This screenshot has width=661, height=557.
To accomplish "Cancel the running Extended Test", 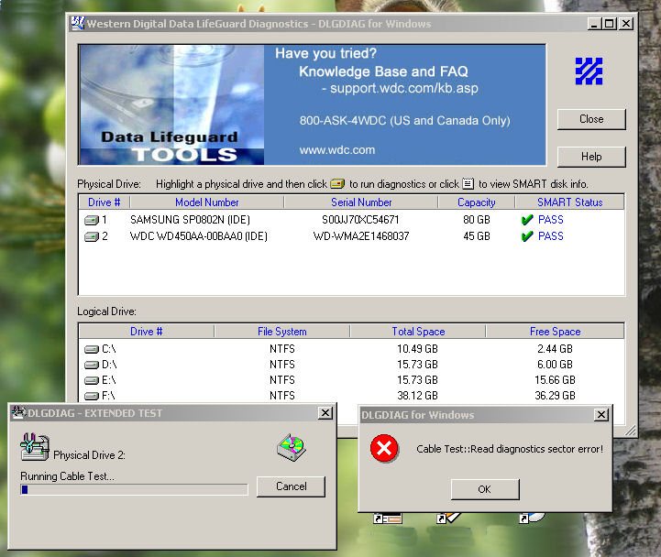I will pos(291,486).
